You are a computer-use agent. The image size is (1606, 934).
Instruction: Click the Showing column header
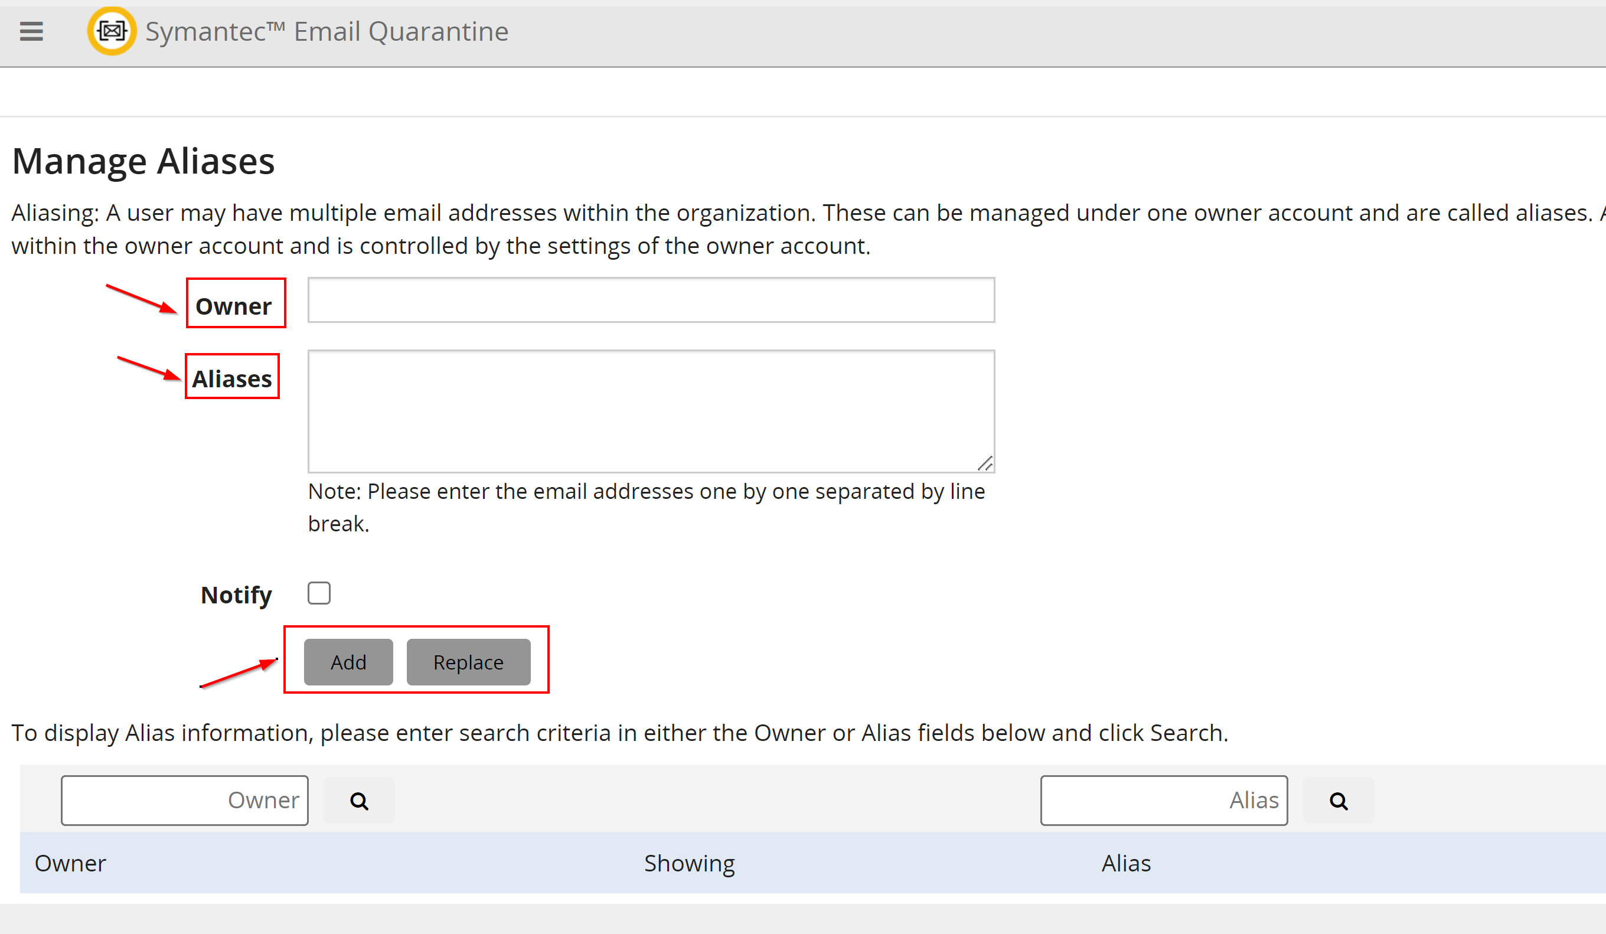point(689,863)
